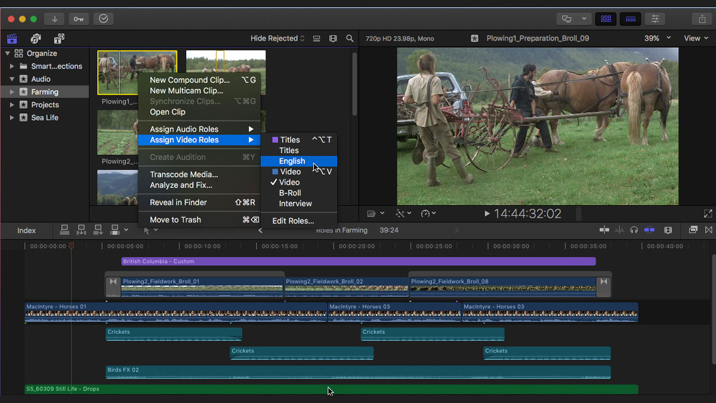The height and width of the screenshot is (403, 716).
Task: Open the Titles and Generators browser
Action: tap(58, 38)
